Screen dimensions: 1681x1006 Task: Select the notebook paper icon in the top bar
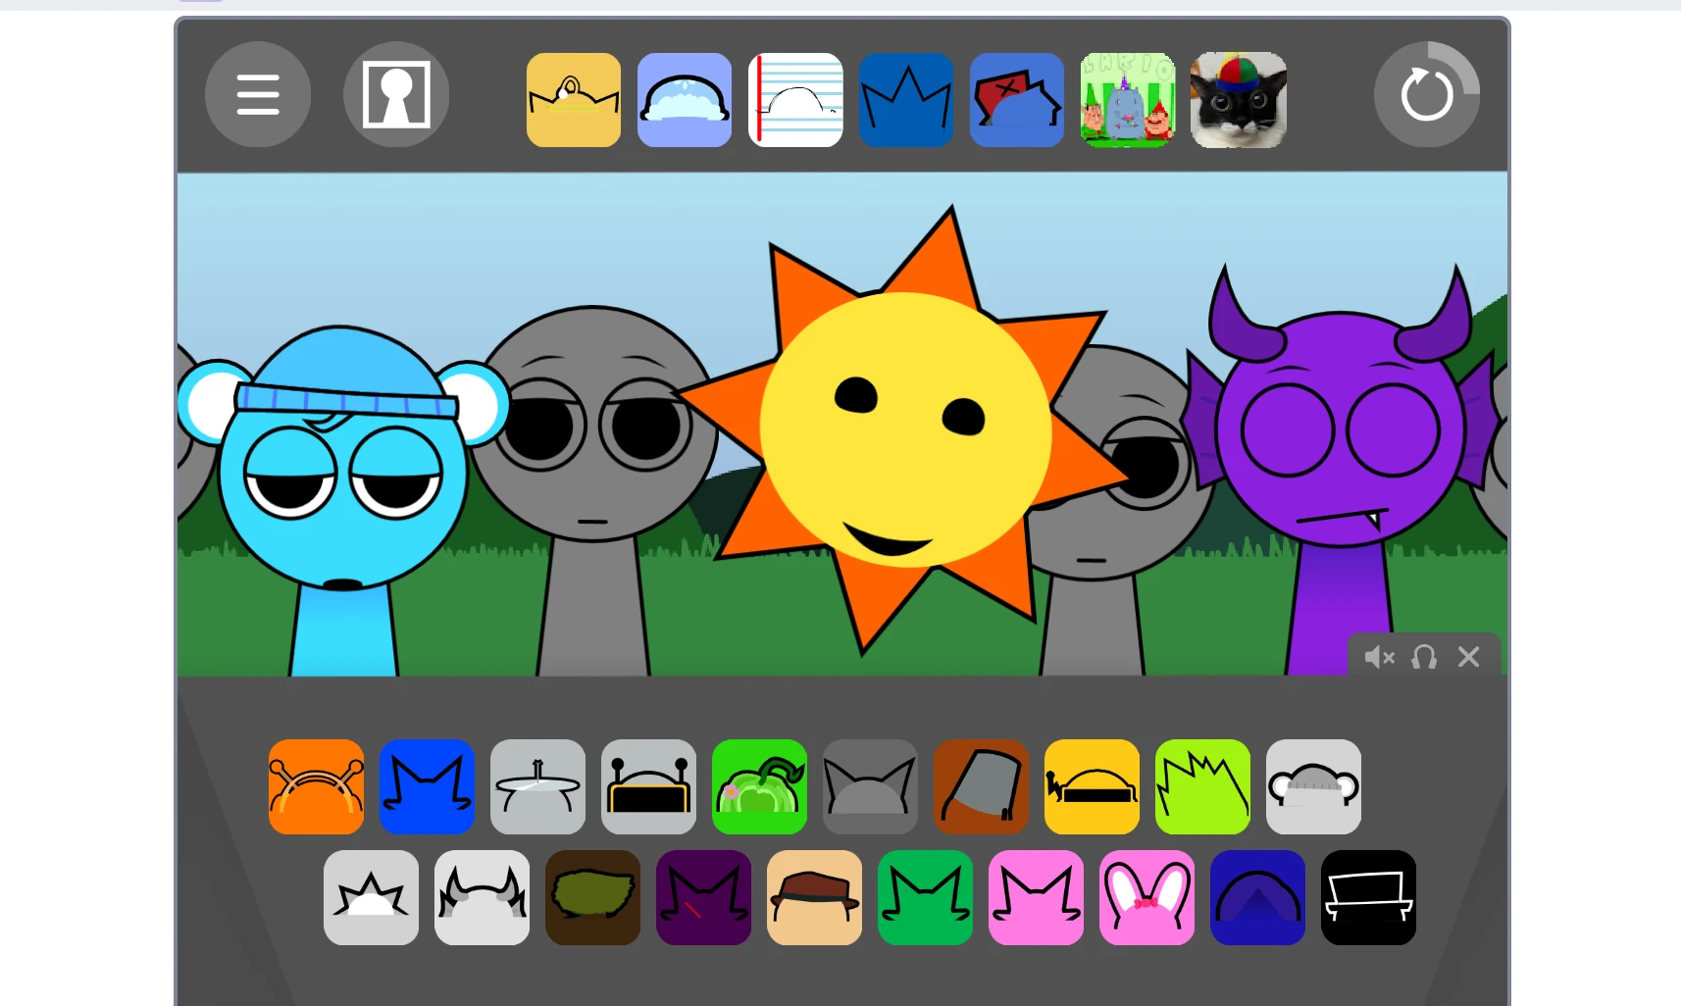(794, 99)
